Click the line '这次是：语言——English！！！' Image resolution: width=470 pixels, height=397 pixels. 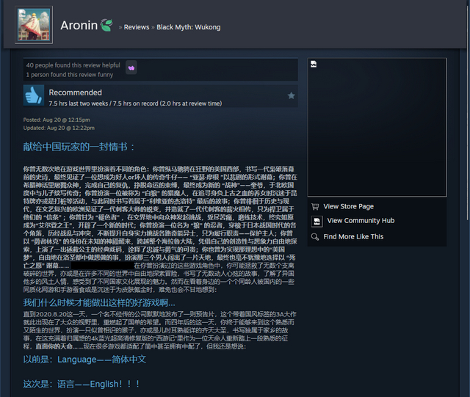point(82,384)
